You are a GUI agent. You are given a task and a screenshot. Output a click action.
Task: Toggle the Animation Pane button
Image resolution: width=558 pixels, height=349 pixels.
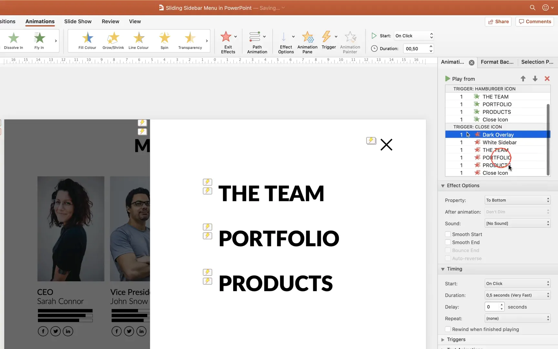[x=307, y=42]
